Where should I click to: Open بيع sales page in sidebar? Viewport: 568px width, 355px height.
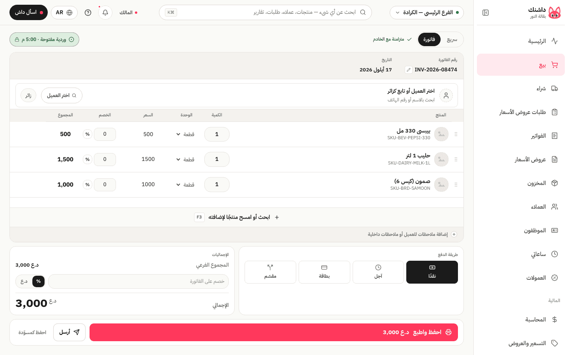(x=521, y=65)
